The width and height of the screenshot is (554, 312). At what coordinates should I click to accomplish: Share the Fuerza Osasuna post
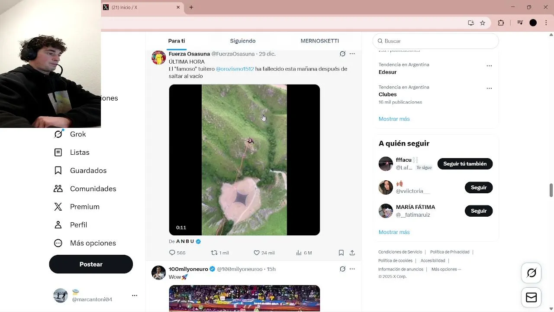(352, 253)
